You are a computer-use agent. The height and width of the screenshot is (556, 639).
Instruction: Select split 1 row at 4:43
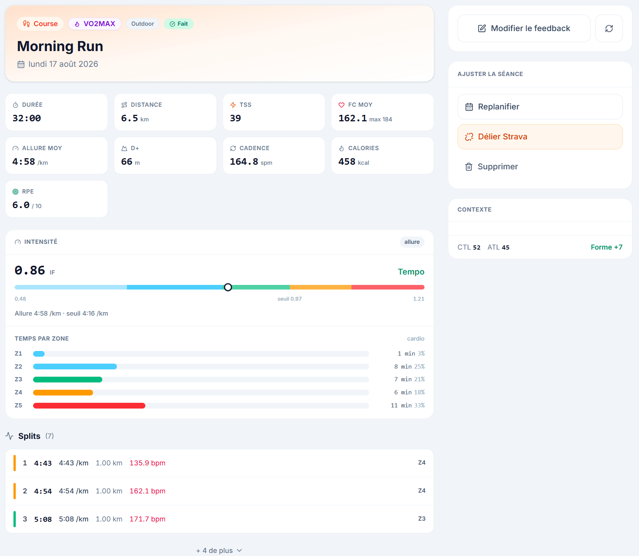pos(220,463)
